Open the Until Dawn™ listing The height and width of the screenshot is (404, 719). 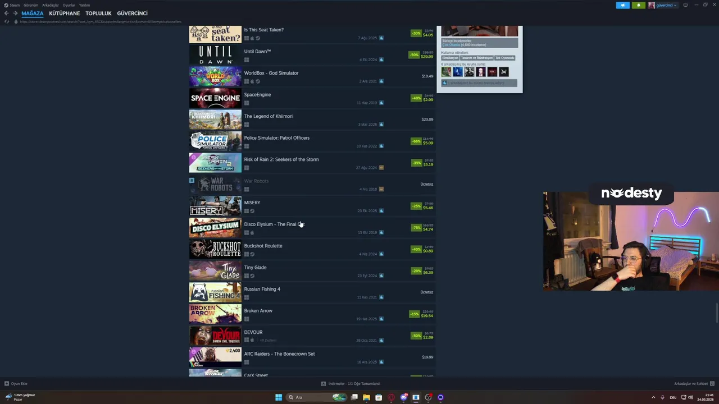(x=312, y=55)
